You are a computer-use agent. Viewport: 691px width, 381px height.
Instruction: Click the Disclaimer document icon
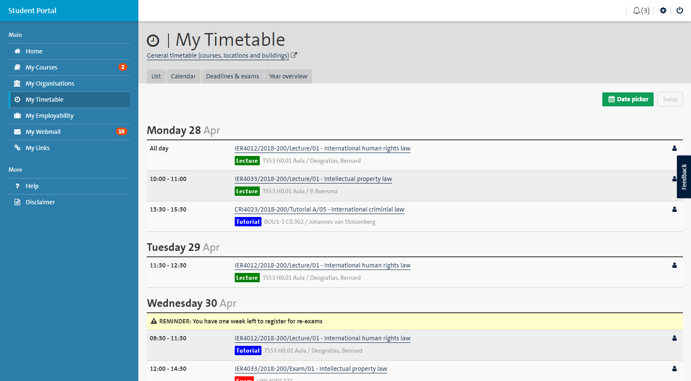tap(17, 202)
